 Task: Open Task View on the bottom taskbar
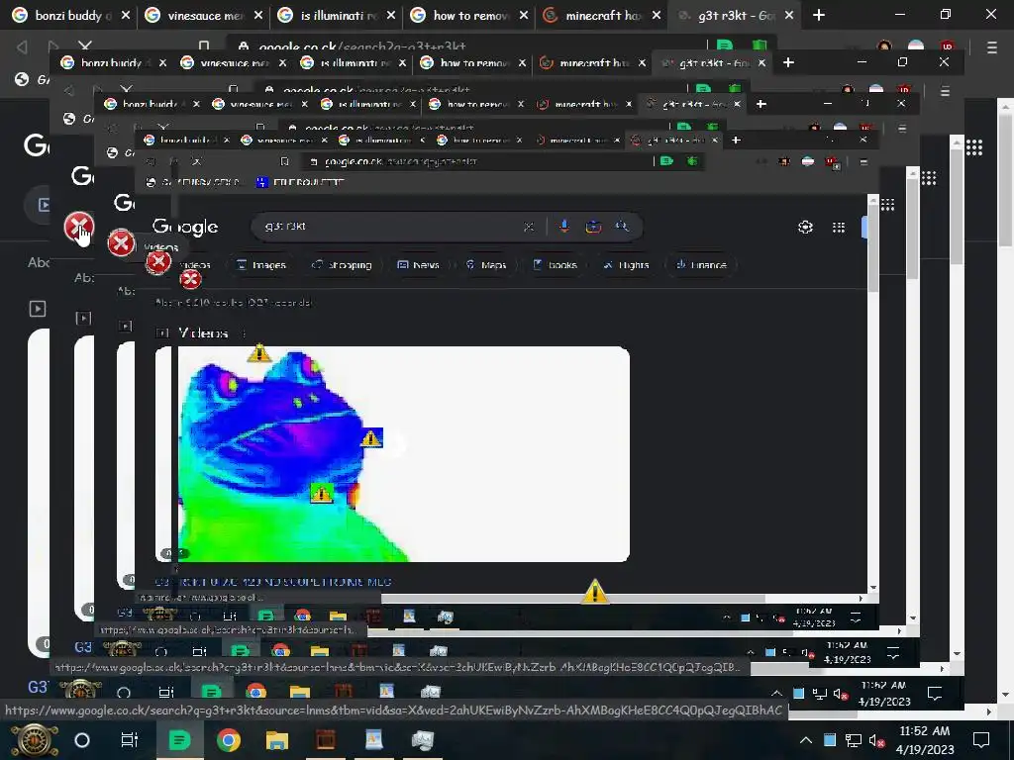(130, 740)
